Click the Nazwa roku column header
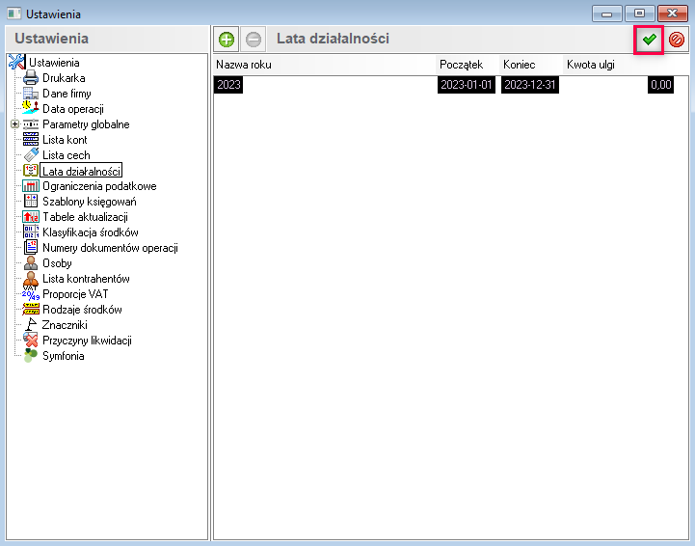 [325, 65]
